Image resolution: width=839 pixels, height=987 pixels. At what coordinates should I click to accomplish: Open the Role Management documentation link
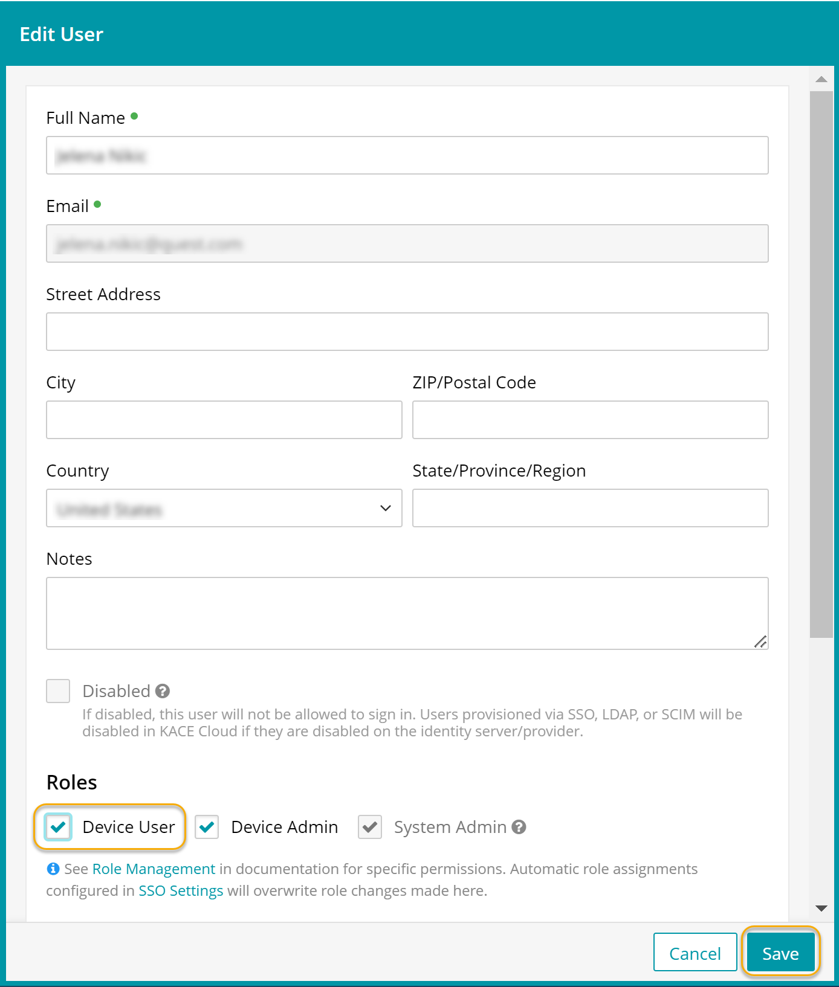click(154, 869)
